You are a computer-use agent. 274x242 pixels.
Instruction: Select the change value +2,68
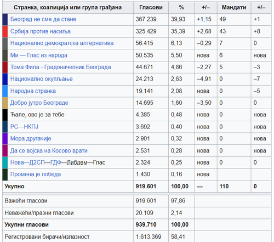204,31
